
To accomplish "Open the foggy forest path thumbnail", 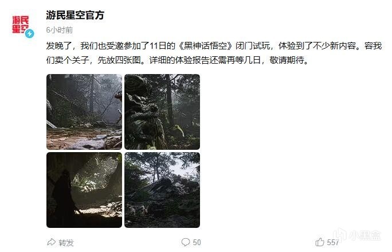I will tap(84, 112).
